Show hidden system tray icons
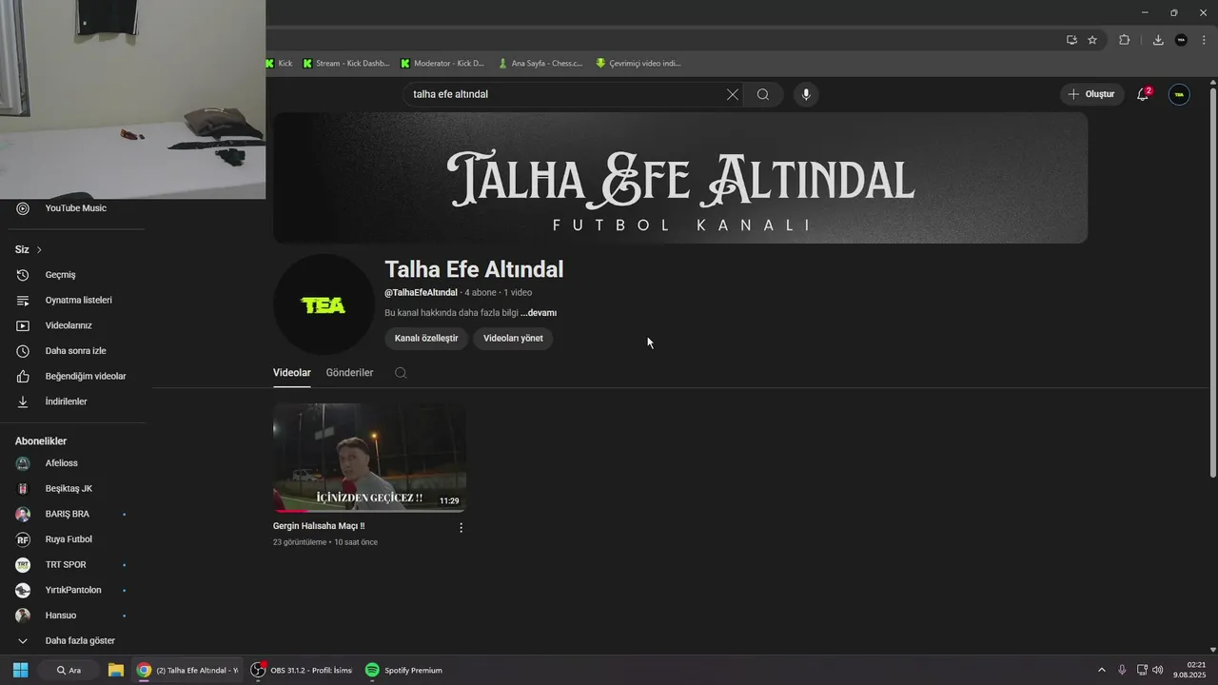This screenshot has height=685, width=1218. click(x=1102, y=670)
